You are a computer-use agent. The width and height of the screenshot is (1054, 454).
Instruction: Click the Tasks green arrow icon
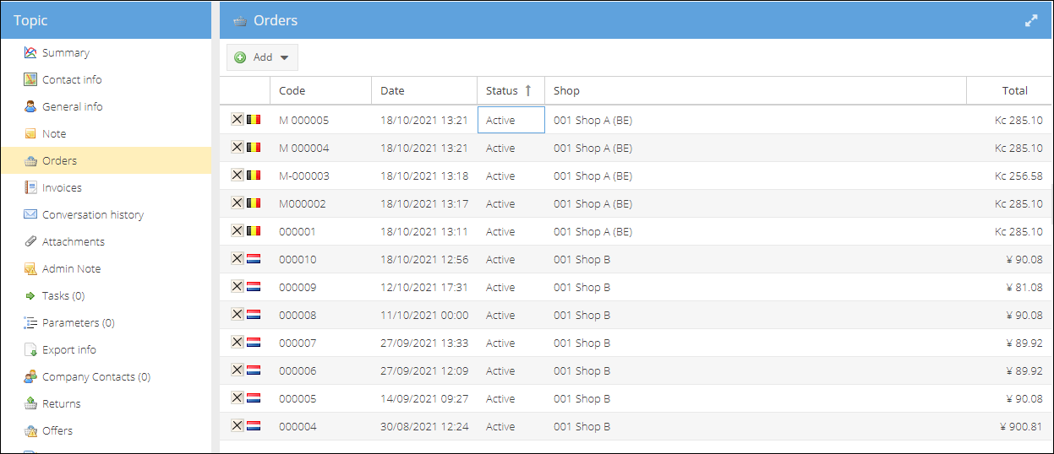[x=30, y=295]
